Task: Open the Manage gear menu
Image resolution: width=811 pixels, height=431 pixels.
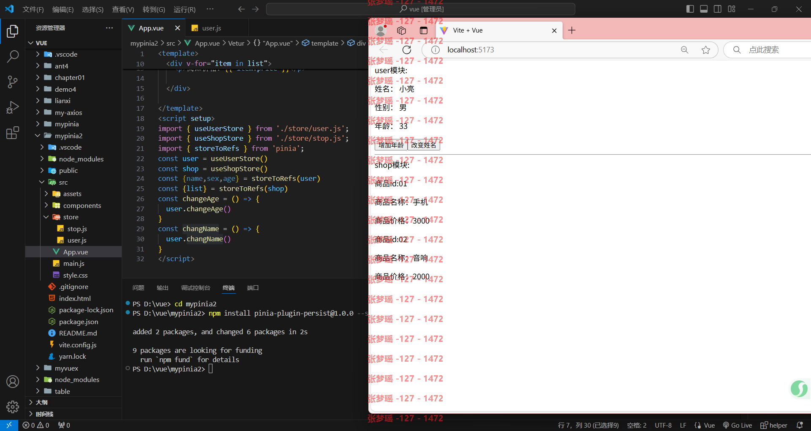Action: (13, 407)
